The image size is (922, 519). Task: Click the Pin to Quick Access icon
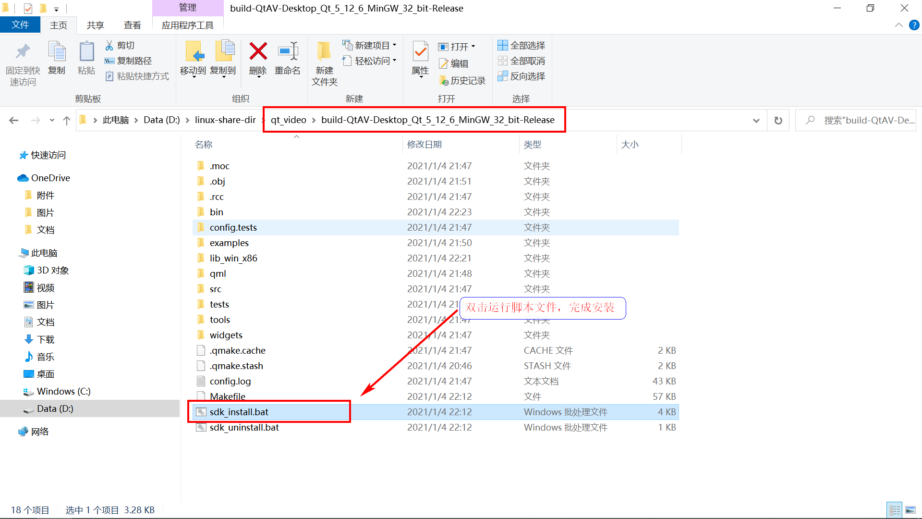tap(23, 52)
